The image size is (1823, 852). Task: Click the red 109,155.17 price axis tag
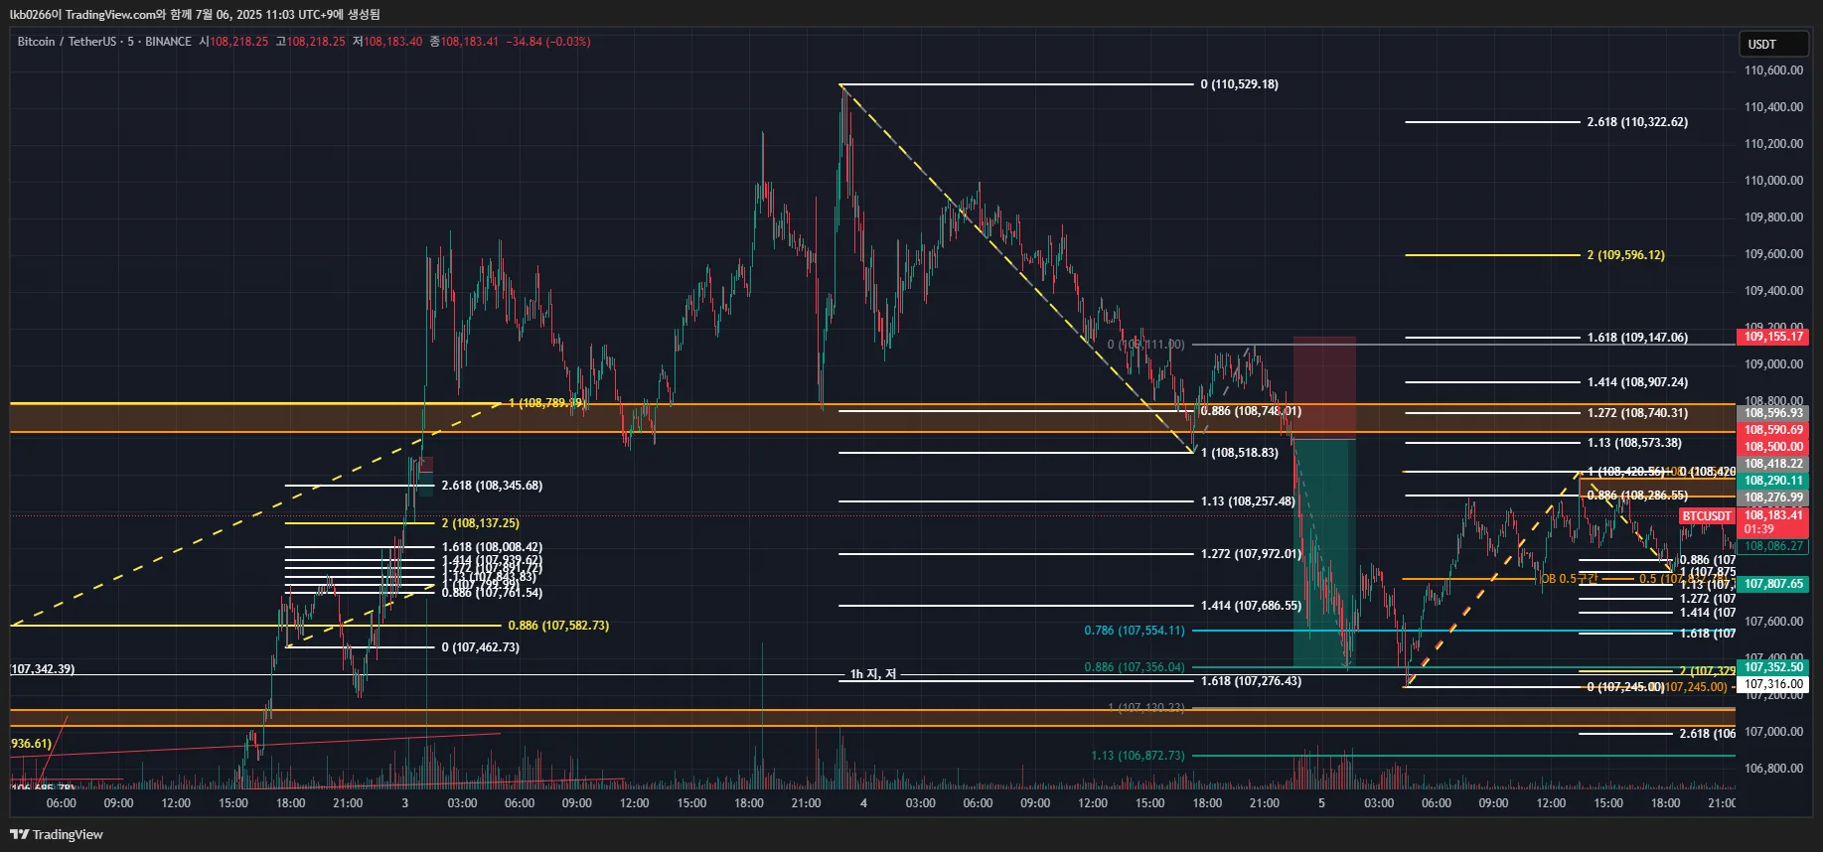click(1773, 337)
